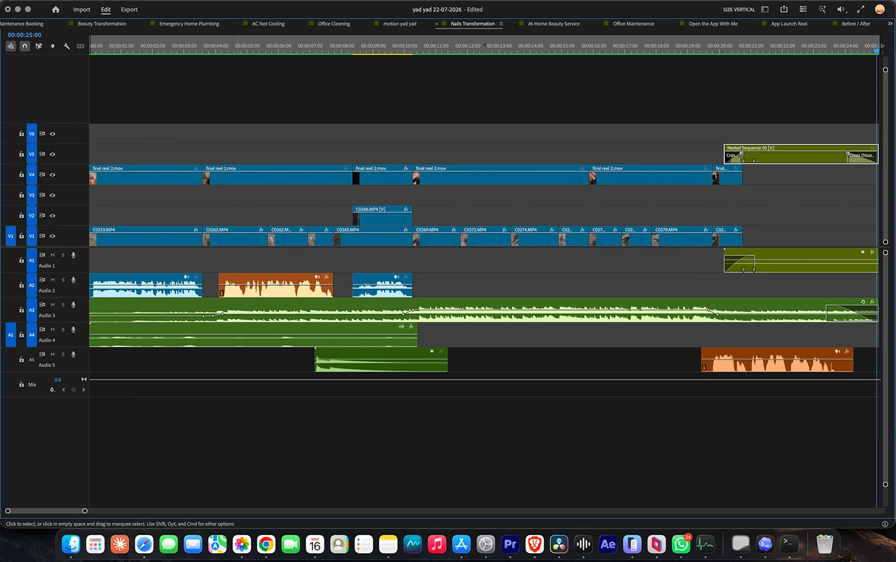Toggle Linked Selection icon
The height and width of the screenshot is (562, 896).
tap(38, 46)
